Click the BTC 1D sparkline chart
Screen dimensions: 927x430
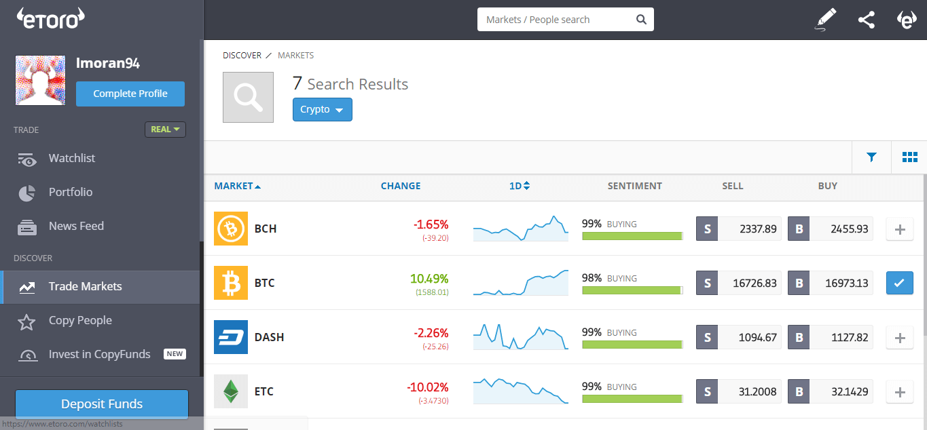(521, 283)
